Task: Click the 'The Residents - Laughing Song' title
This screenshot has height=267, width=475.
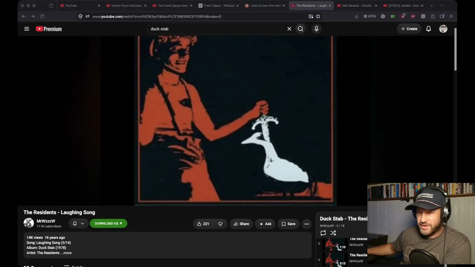Action: coord(59,212)
